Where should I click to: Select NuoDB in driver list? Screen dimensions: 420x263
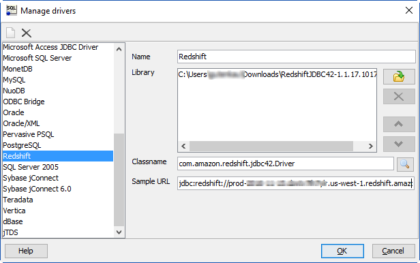coord(58,91)
